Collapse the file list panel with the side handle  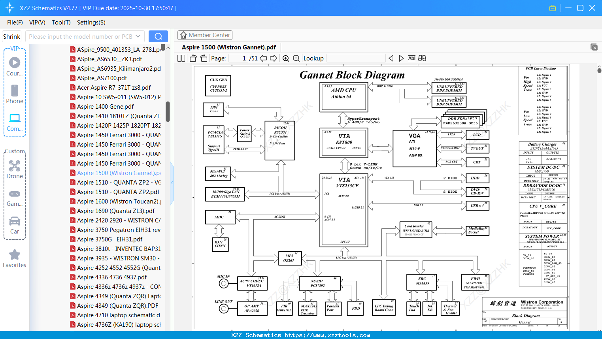172,183
